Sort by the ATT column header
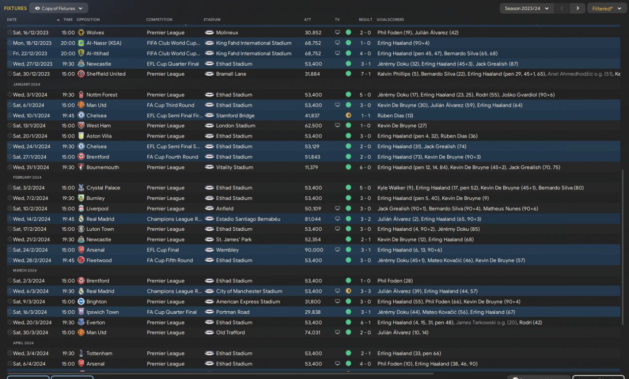 click(308, 20)
